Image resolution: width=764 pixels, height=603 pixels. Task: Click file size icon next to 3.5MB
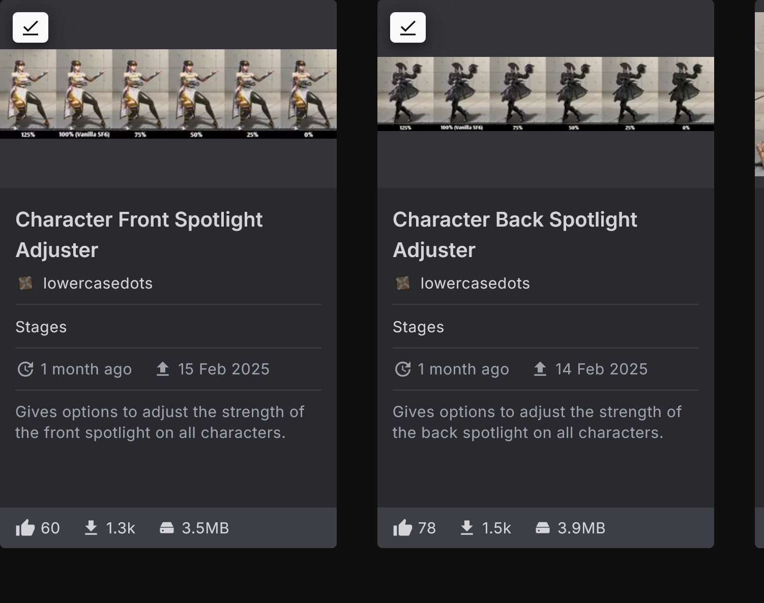167,528
